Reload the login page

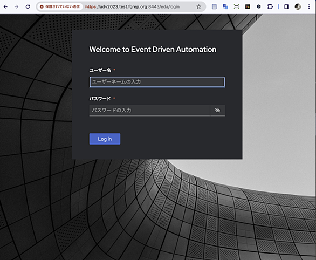click(28, 6)
